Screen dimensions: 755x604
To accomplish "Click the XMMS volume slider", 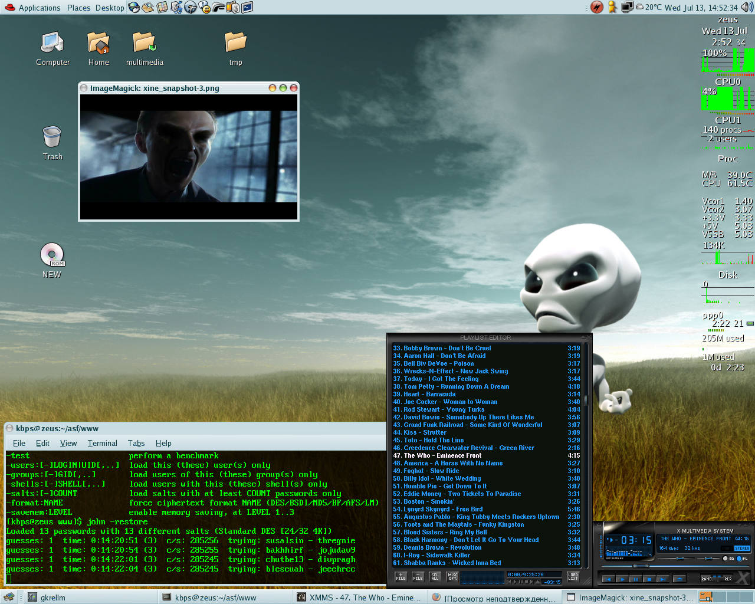I will (676, 559).
